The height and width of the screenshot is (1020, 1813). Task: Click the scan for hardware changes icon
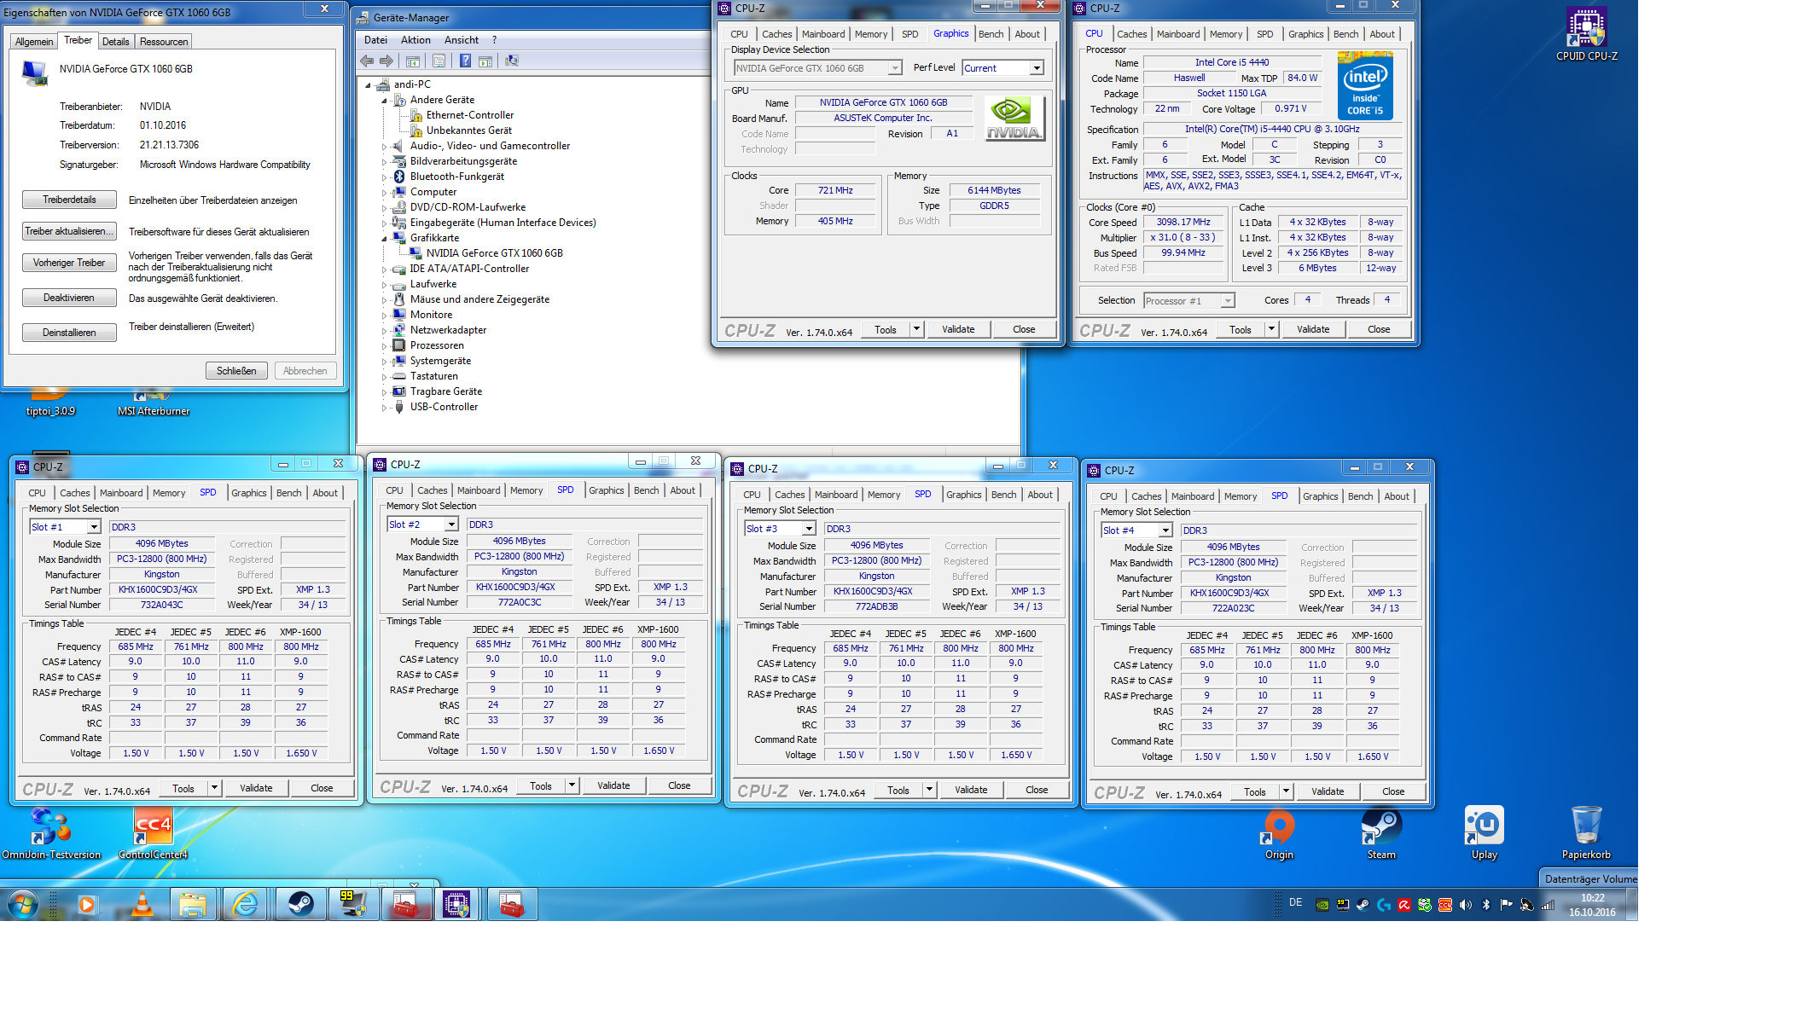click(512, 61)
